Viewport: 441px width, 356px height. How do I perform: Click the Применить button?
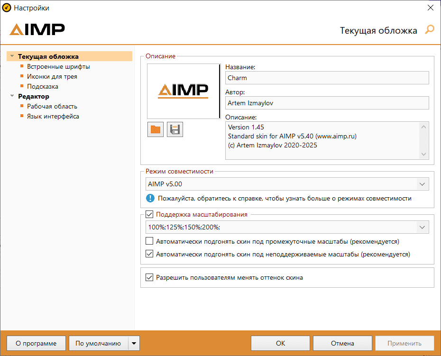(404, 343)
